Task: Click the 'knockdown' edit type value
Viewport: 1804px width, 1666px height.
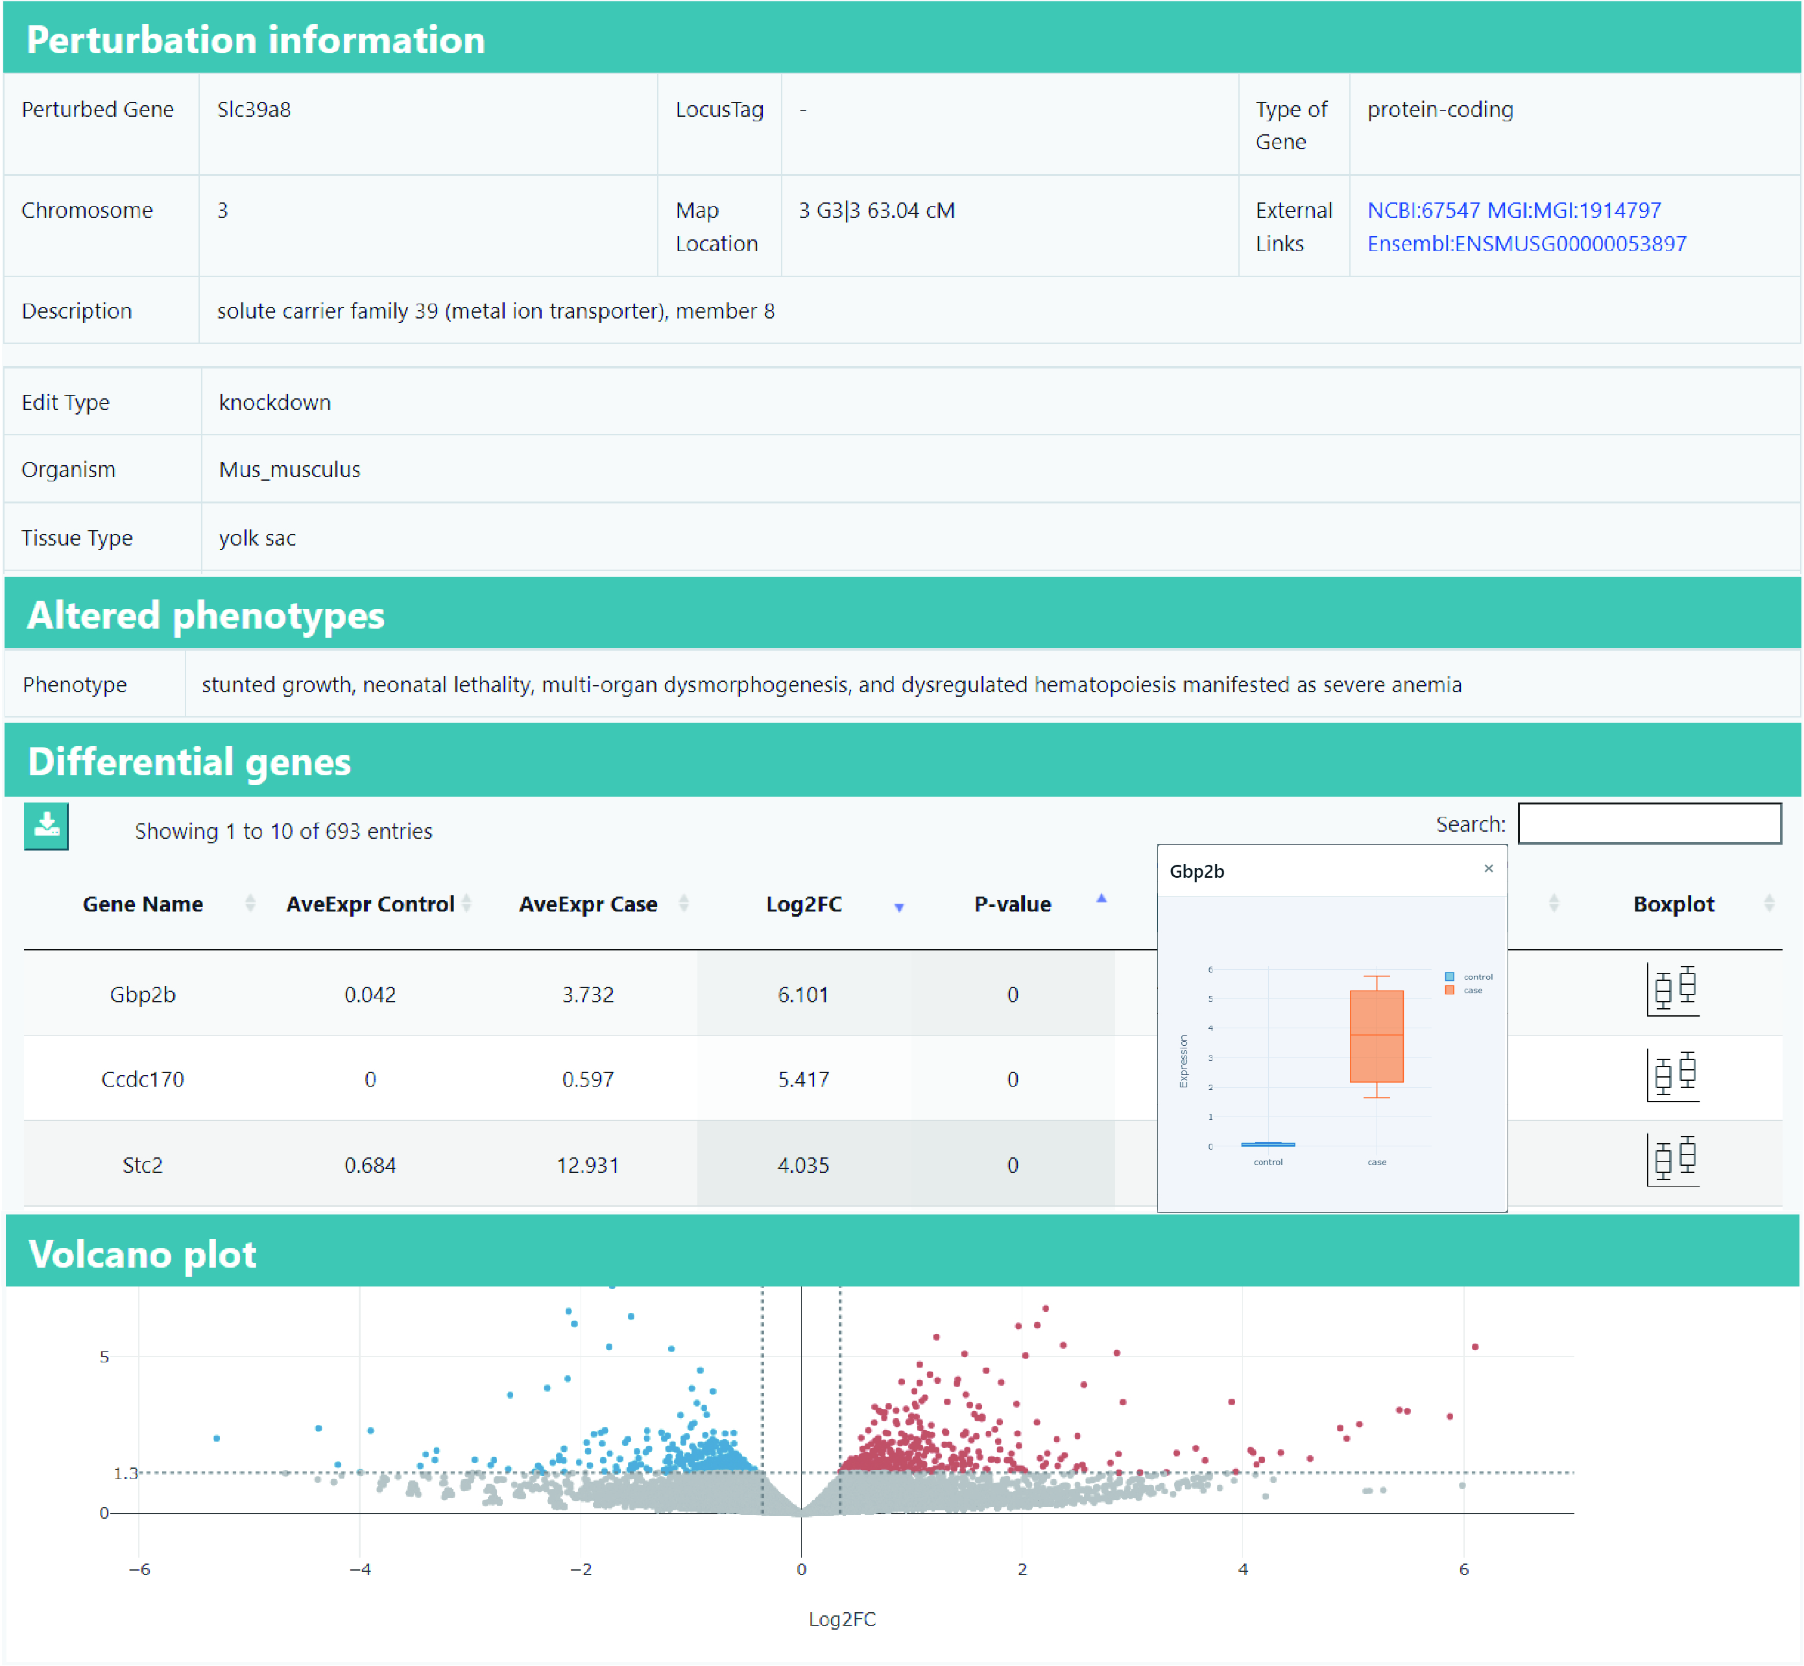Action: click(274, 402)
